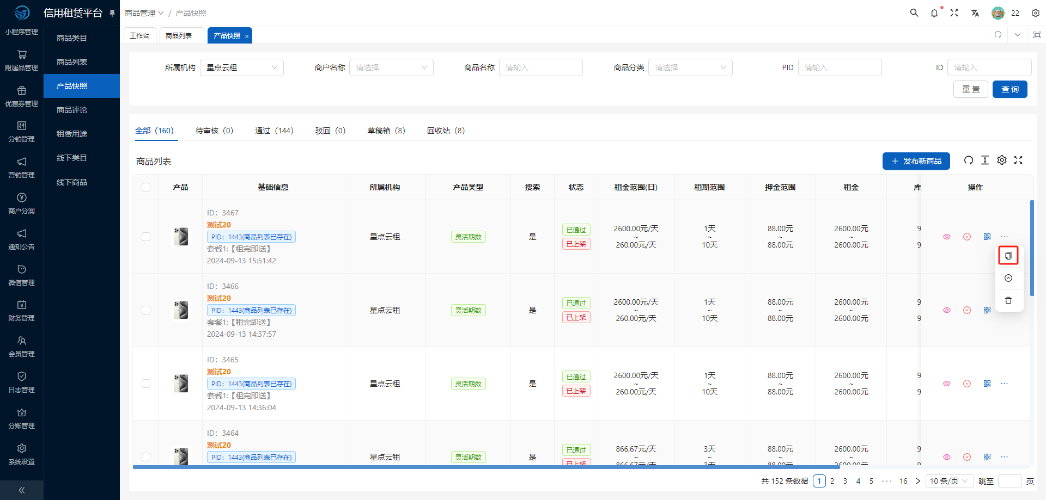The width and height of the screenshot is (1046, 500).
Task: Maximize content area icon in tab bar
Action: pyautogui.click(x=1037, y=34)
